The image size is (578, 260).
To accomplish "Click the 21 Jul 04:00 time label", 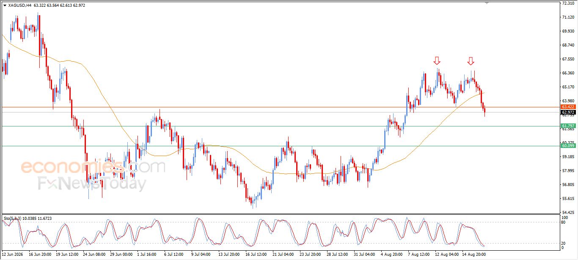I will [x=283, y=255].
